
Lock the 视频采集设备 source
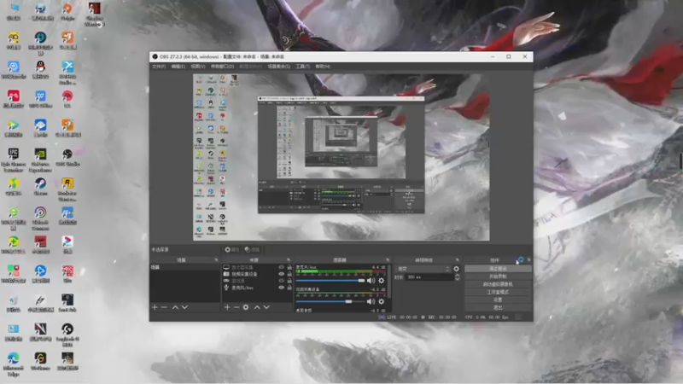[x=289, y=274]
